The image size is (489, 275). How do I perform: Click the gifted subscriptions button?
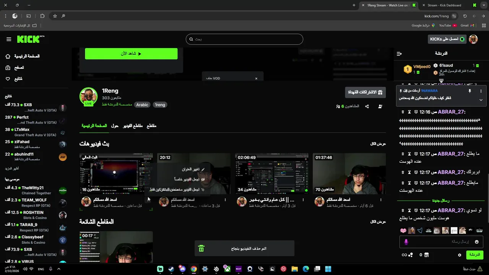click(x=365, y=92)
